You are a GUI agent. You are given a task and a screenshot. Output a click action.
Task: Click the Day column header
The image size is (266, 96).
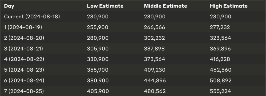(x=9, y=6)
